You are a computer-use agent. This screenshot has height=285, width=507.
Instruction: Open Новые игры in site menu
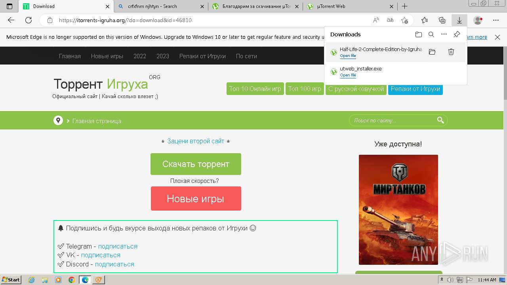[107, 56]
